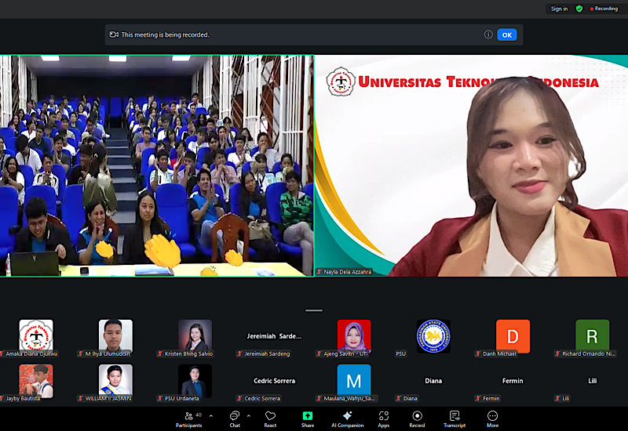
Task: Select Cedric Sorrera participant tile
Action: click(274, 382)
